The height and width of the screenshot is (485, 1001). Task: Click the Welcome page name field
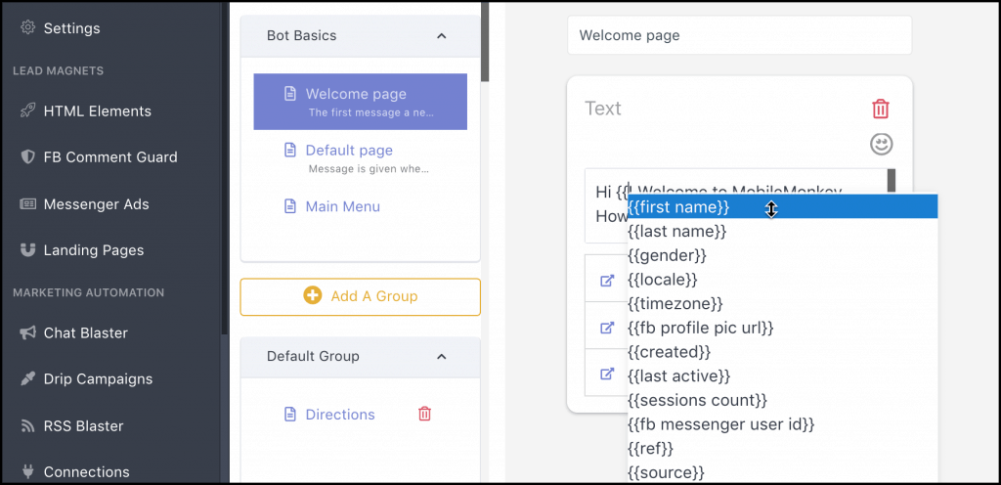(x=738, y=35)
